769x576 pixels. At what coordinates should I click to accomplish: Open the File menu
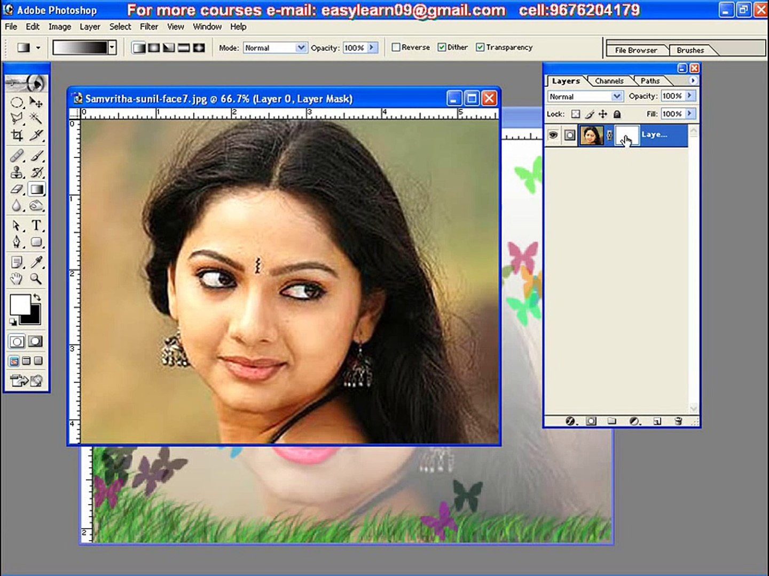coord(11,27)
